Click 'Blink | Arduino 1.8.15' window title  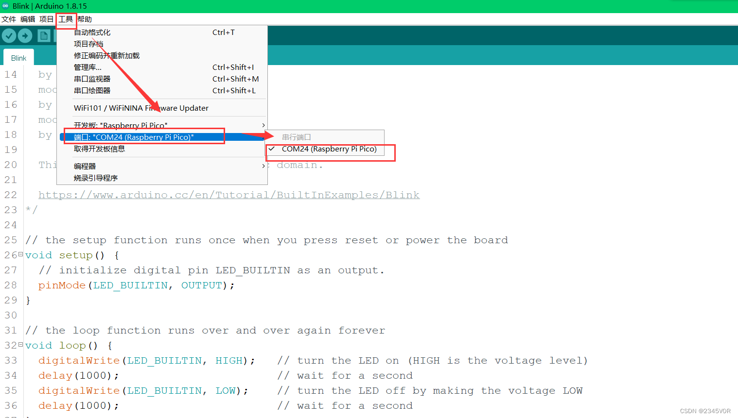pos(50,6)
